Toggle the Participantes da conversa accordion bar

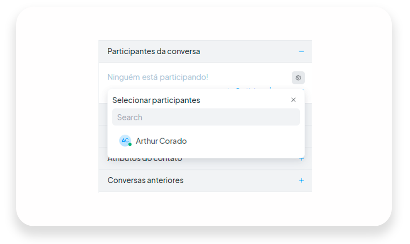pyautogui.click(x=205, y=51)
